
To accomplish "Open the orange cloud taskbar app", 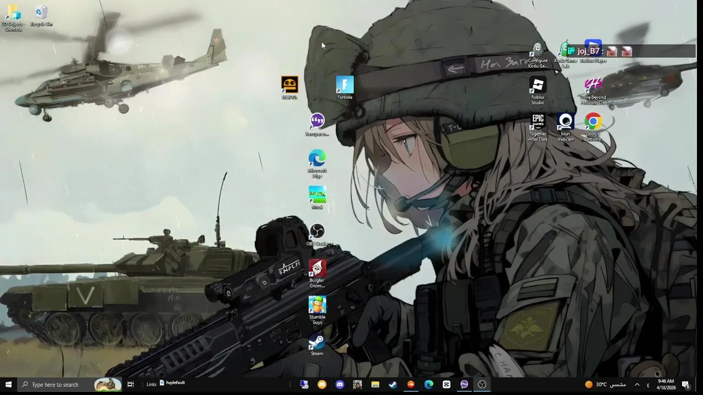I will pos(411,385).
